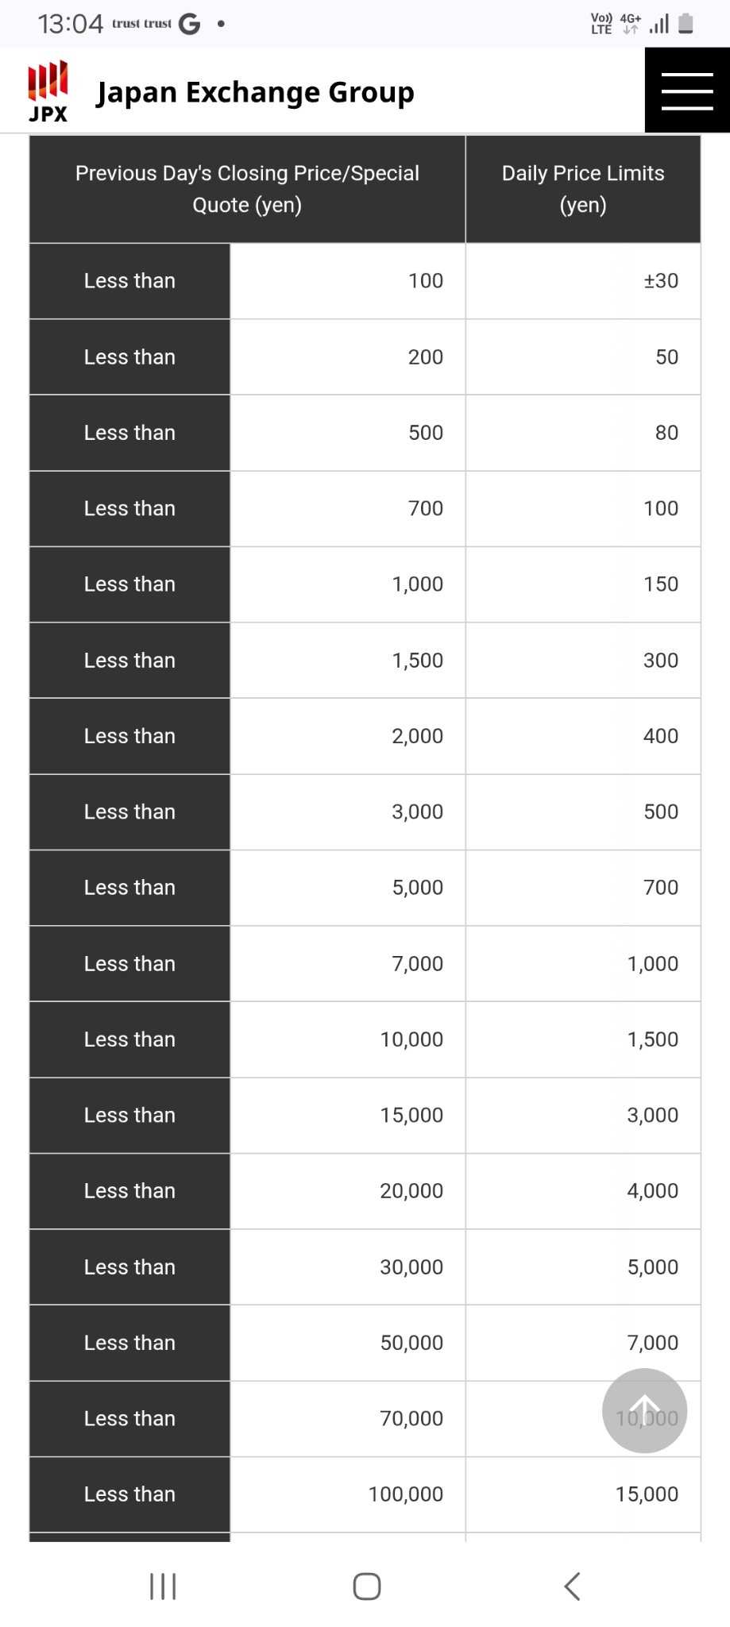730x1627 pixels.
Task: Tap the 100,000 closing price cell
Action: [x=347, y=1494]
